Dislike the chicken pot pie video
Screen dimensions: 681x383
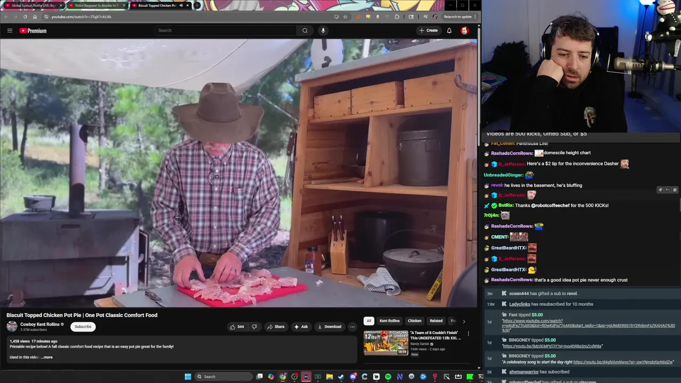pyautogui.click(x=254, y=327)
